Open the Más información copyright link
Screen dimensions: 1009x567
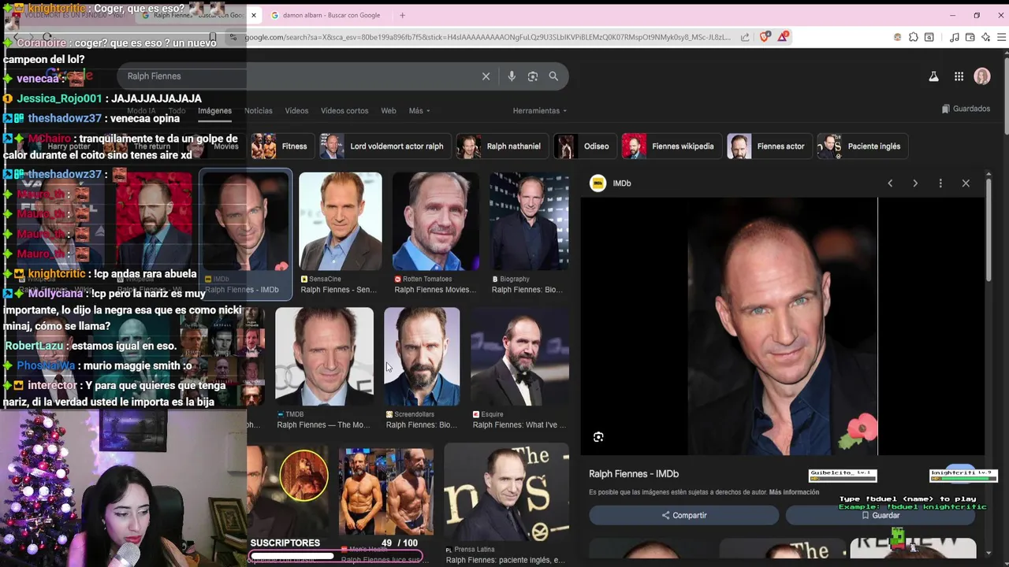coord(794,492)
